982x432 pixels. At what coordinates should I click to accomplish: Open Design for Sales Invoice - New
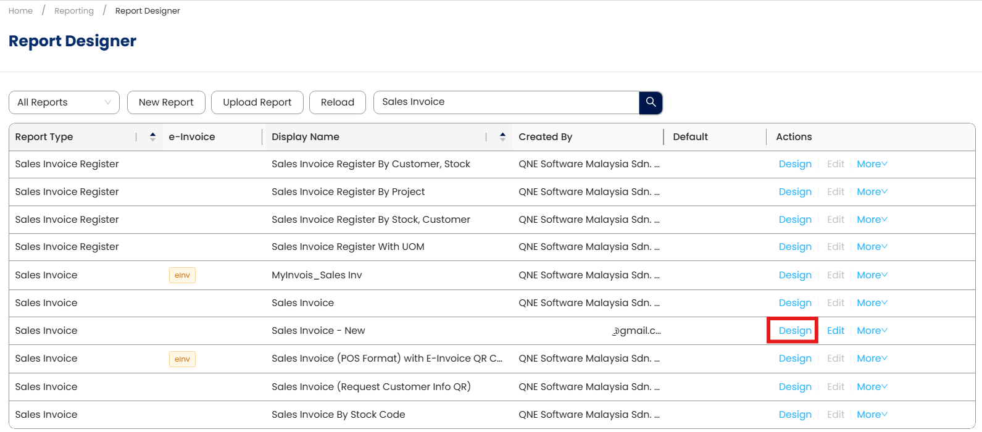point(795,331)
